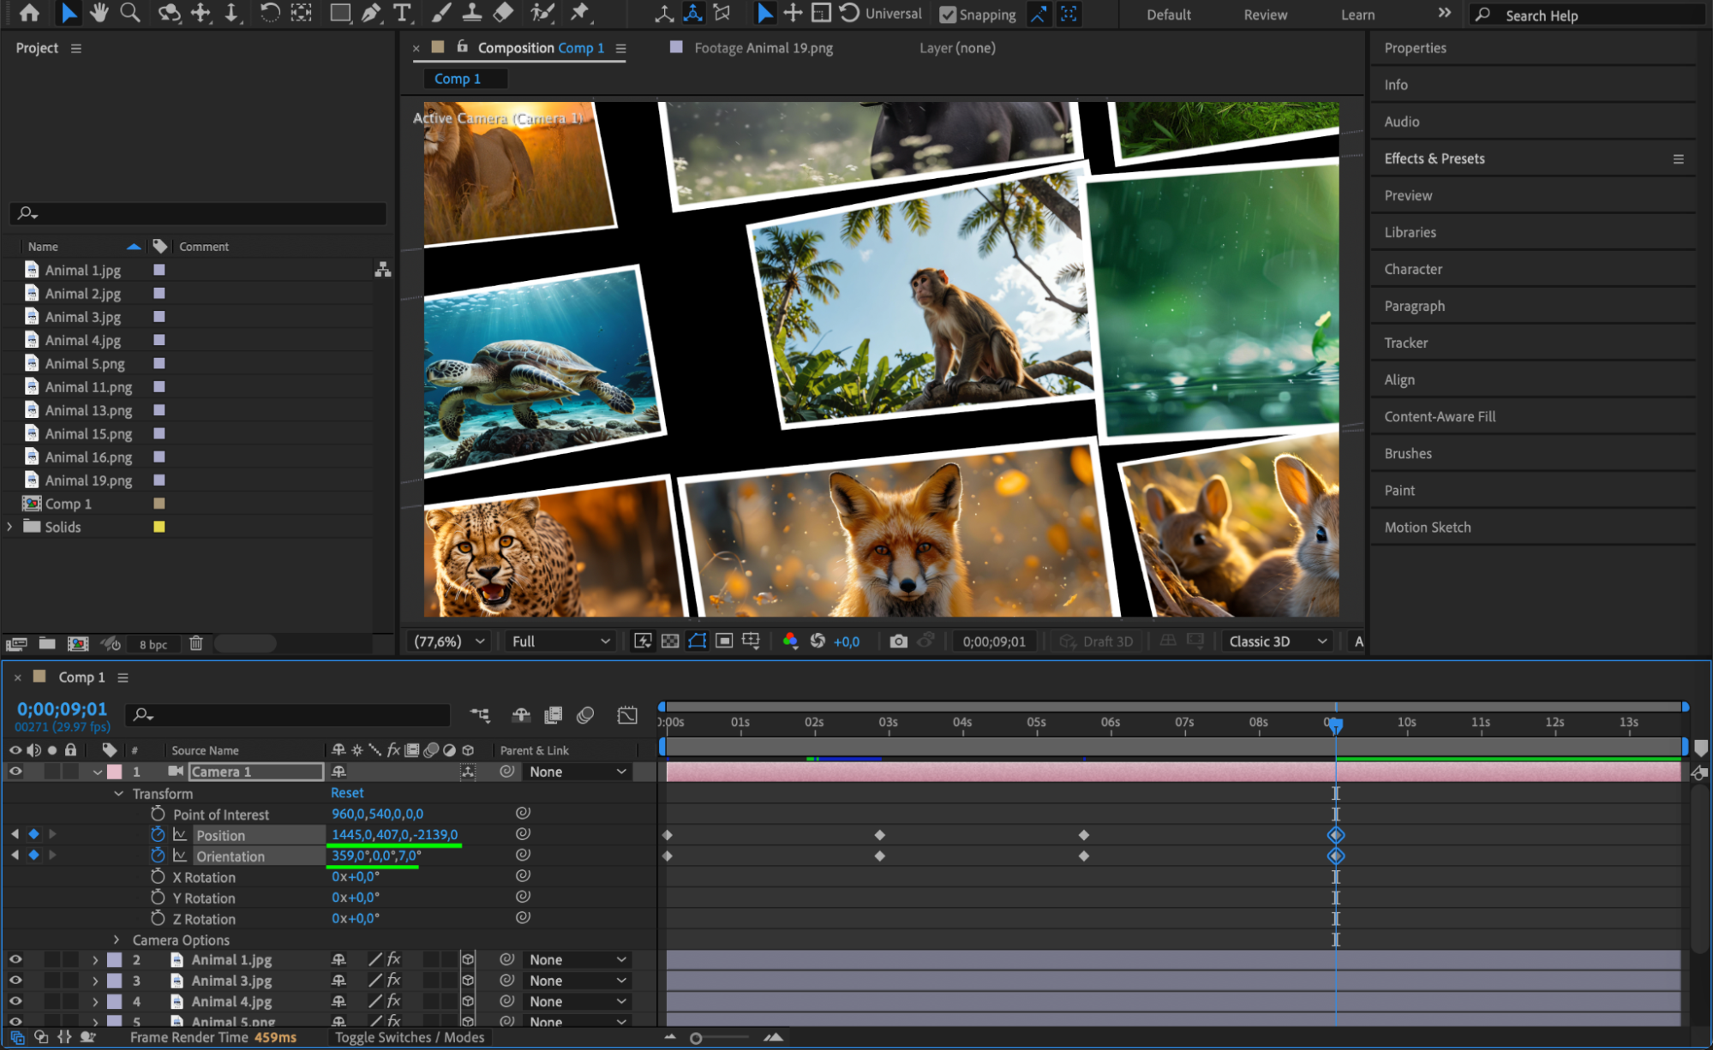The height and width of the screenshot is (1050, 1713).
Task: Select the Type tool
Action: point(401,13)
